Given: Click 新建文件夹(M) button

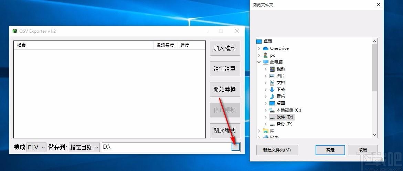Looking at the screenshot, I should point(277,150).
